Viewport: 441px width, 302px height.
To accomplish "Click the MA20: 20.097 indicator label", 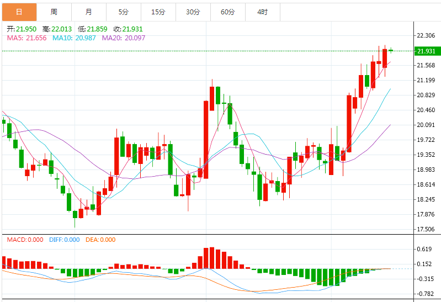I will [124, 38].
